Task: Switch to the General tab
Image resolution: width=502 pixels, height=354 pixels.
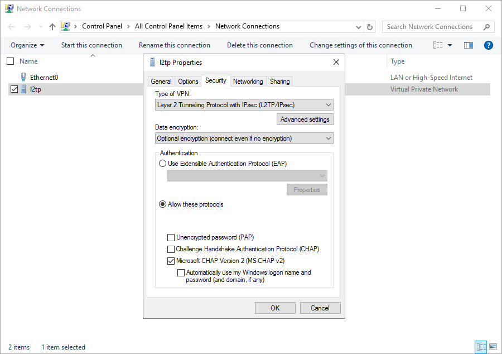Action: click(x=161, y=82)
